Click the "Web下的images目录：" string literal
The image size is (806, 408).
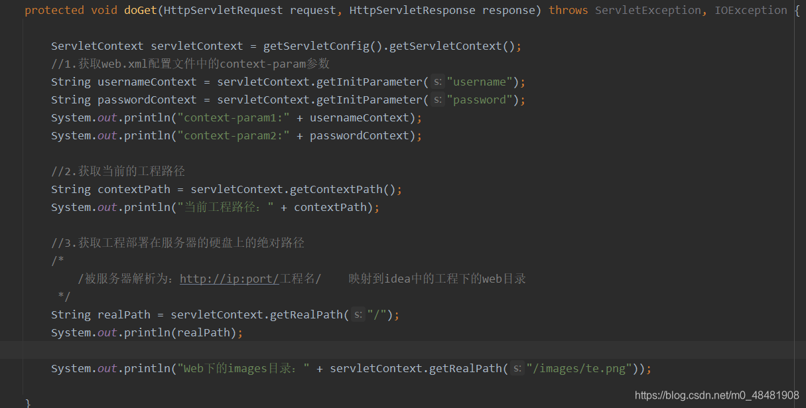tap(243, 368)
